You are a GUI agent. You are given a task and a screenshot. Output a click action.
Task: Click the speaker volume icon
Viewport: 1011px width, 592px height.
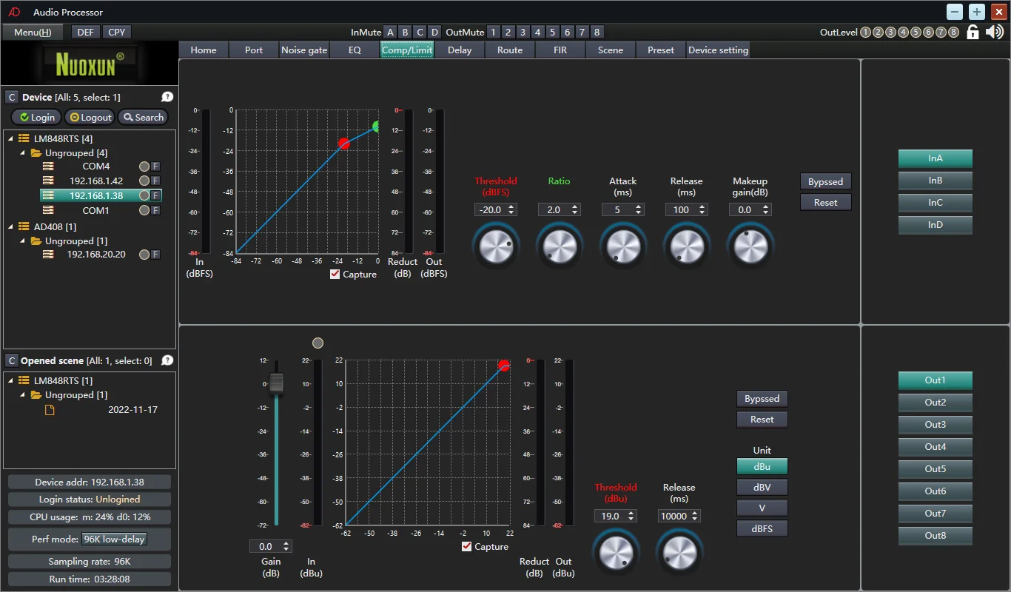(x=995, y=32)
